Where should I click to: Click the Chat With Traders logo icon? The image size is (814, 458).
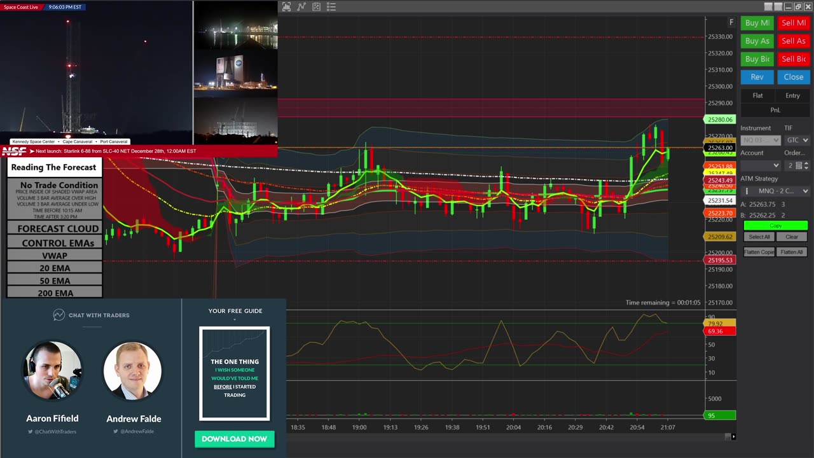(59, 315)
